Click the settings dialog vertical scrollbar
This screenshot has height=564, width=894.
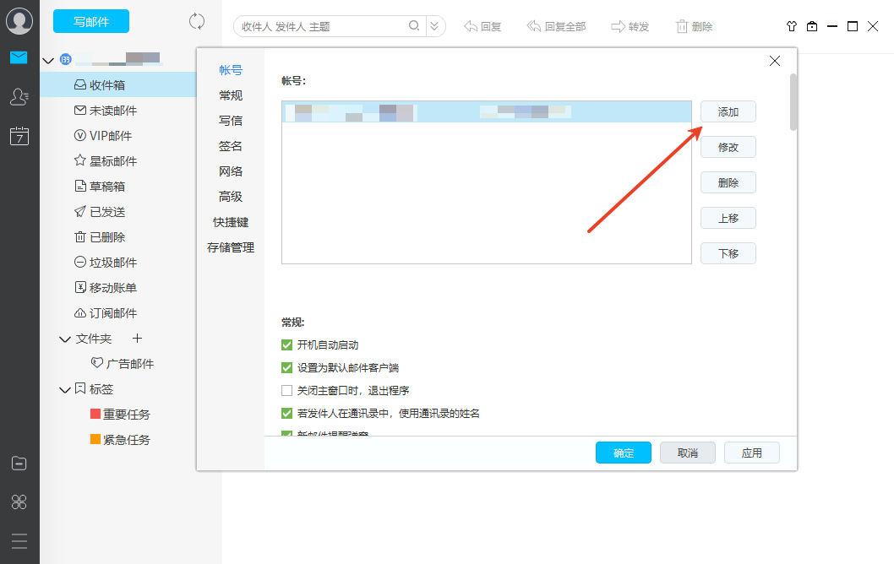[x=793, y=102]
